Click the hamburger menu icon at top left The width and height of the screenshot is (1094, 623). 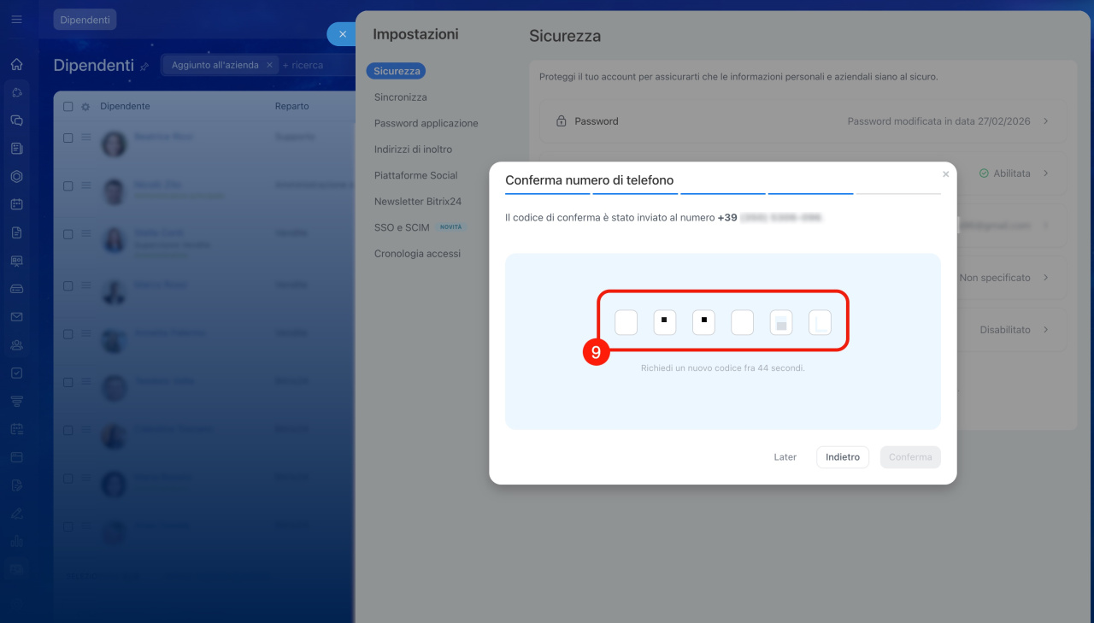pos(16,19)
